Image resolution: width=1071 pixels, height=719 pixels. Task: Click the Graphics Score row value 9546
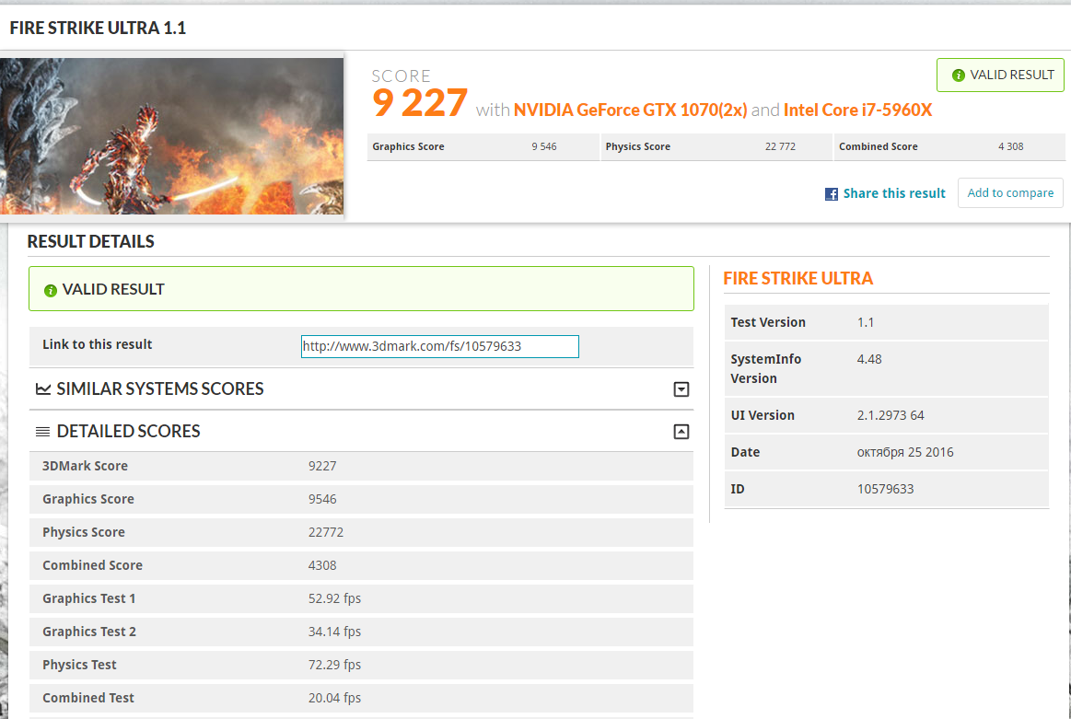click(x=322, y=499)
